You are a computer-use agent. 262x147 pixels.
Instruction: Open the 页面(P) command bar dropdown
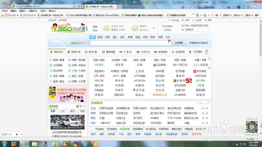click(x=227, y=15)
